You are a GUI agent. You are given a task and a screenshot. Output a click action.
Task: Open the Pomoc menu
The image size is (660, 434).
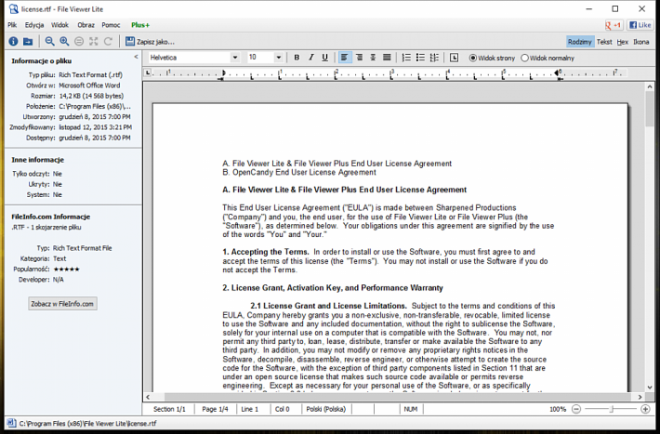[111, 25]
